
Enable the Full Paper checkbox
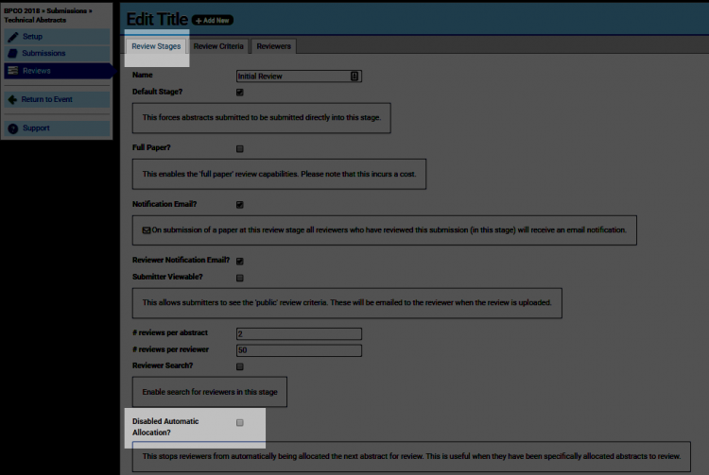tap(240, 148)
